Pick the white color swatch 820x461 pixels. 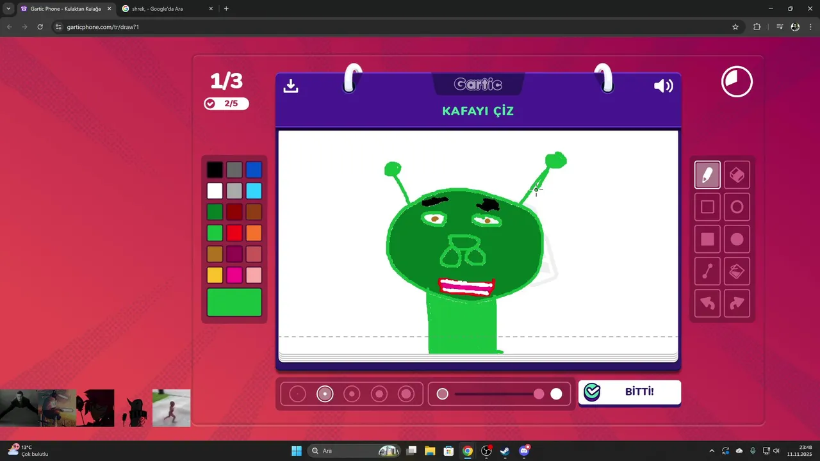click(215, 191)
